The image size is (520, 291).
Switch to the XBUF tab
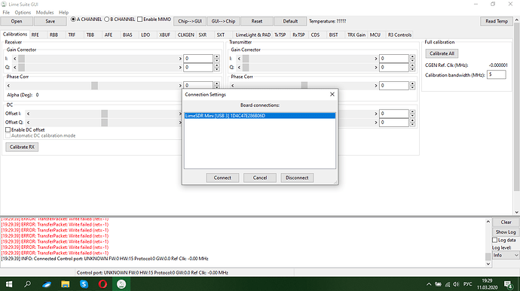[x=164, y=35]
